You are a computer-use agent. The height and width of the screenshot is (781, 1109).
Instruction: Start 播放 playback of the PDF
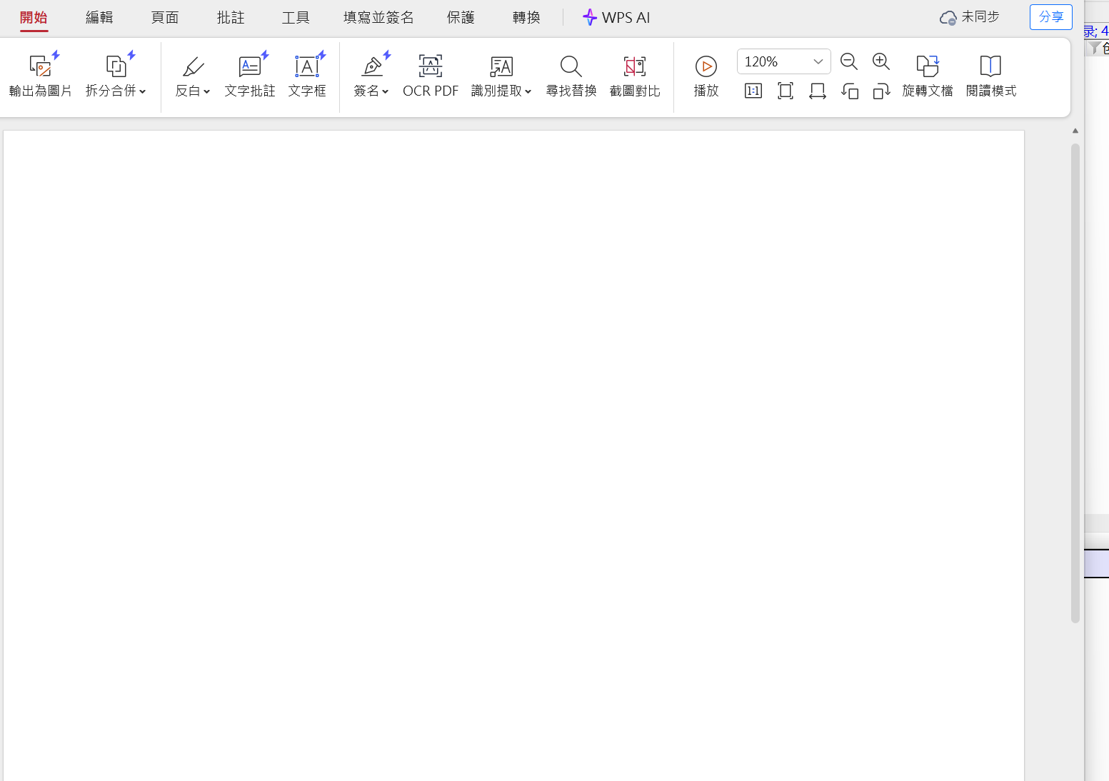706,75
